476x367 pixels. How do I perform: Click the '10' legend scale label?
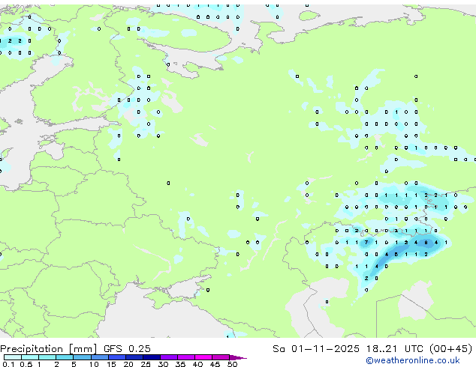click(94, 364)
